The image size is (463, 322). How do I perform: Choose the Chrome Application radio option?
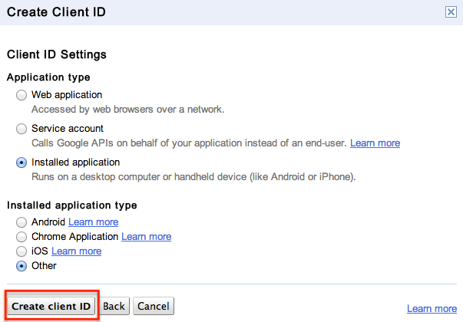(21, 237)
